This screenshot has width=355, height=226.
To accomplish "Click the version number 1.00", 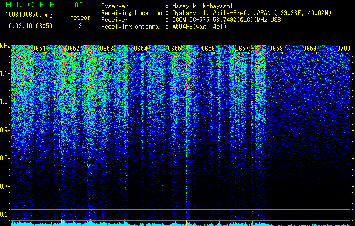I will click(77, 5).
